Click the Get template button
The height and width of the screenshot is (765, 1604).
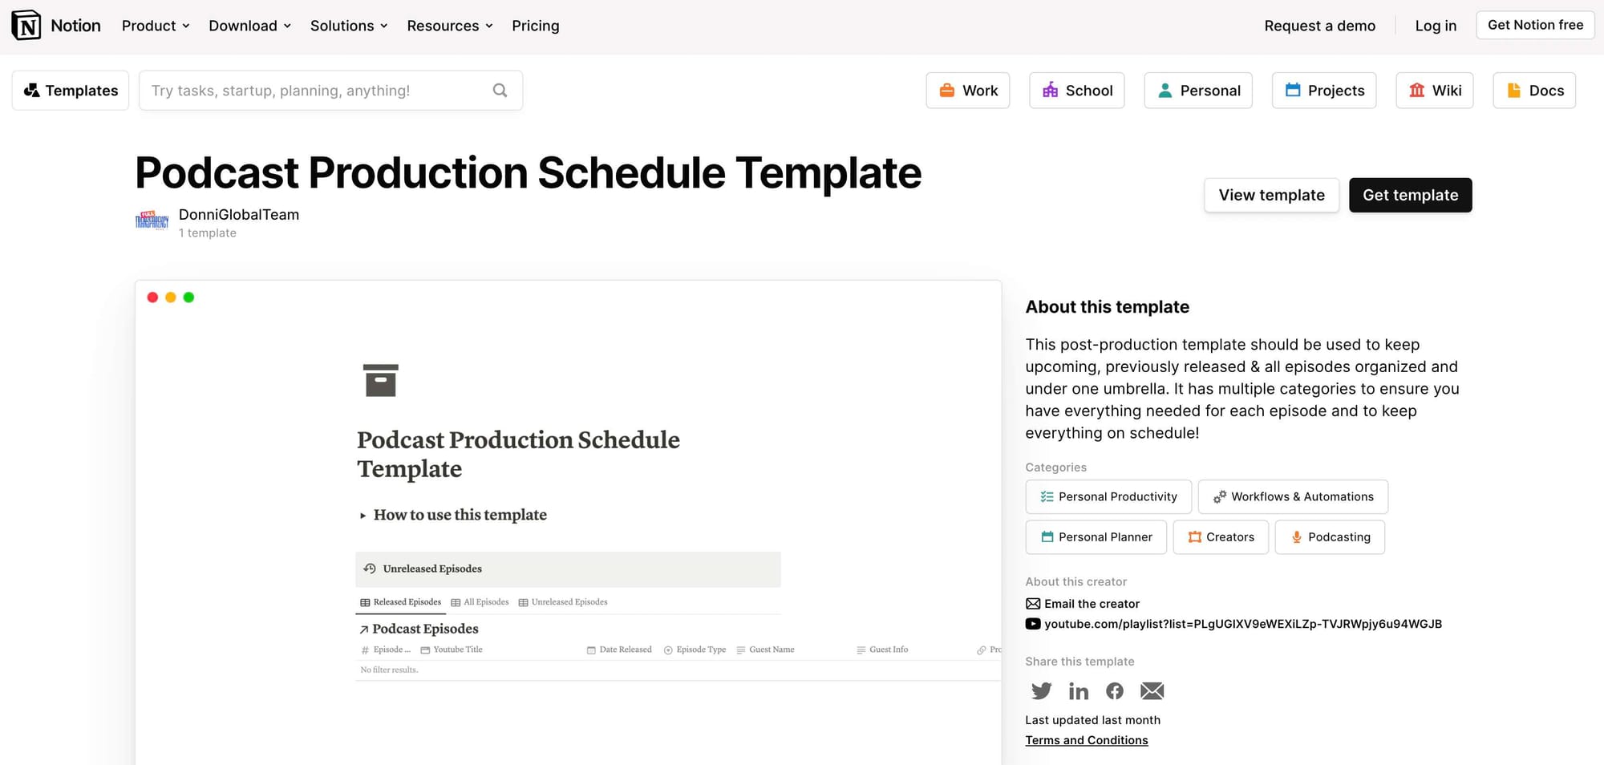tap(1410, 195)
